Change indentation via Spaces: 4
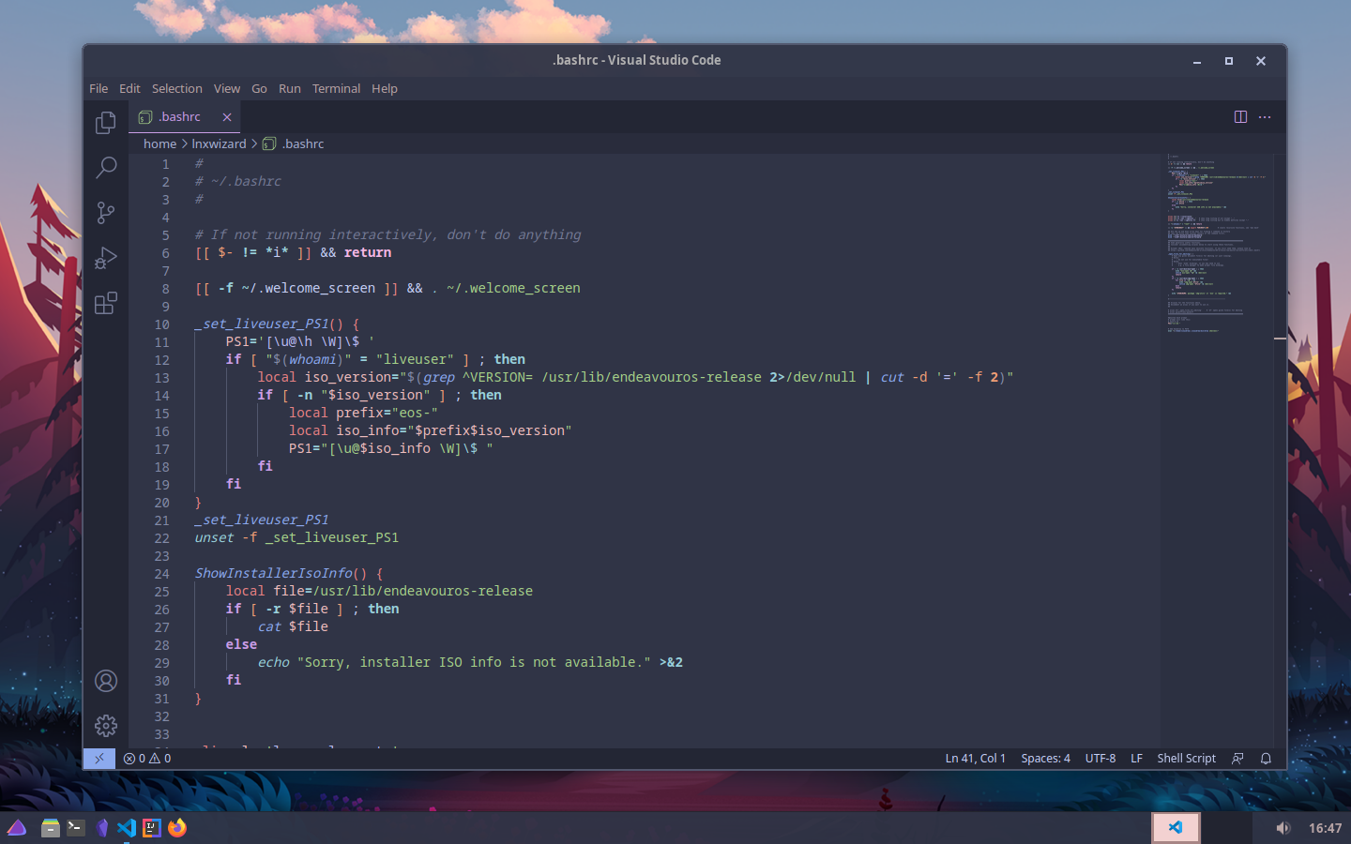The height and width of the screenshot is (844, 1351). point(1045,759)
